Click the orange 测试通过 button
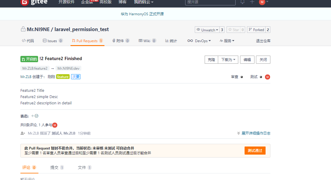This screenshot has width=331, height=180. (255, 151)
